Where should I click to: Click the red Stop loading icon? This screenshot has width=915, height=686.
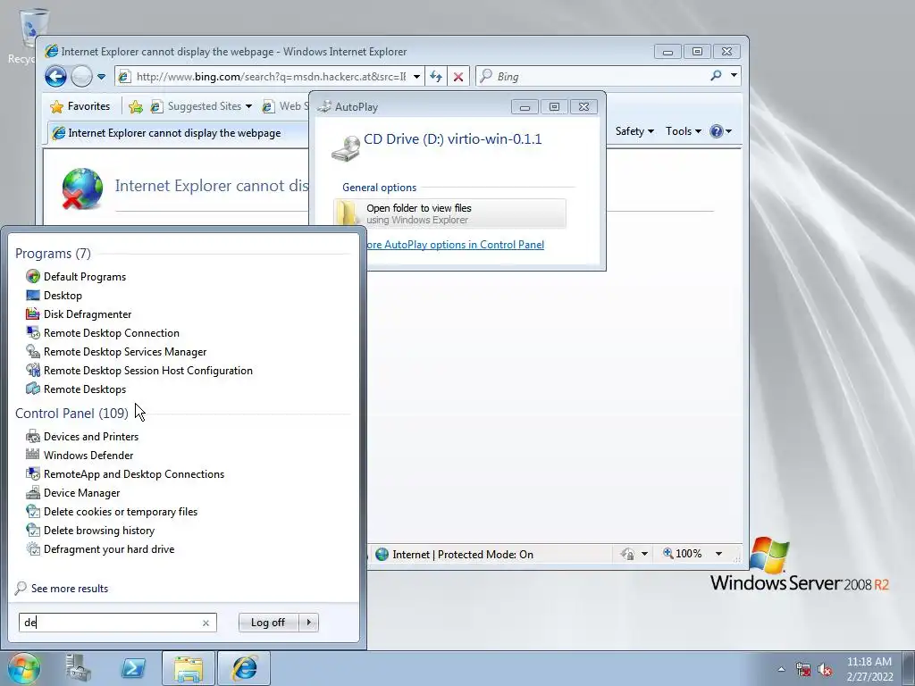click(x=458, y=77)
